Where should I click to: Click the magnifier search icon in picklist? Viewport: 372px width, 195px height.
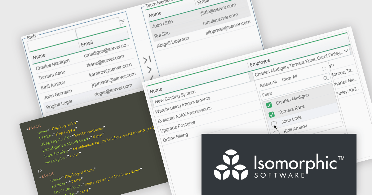[x=326, y=78]
